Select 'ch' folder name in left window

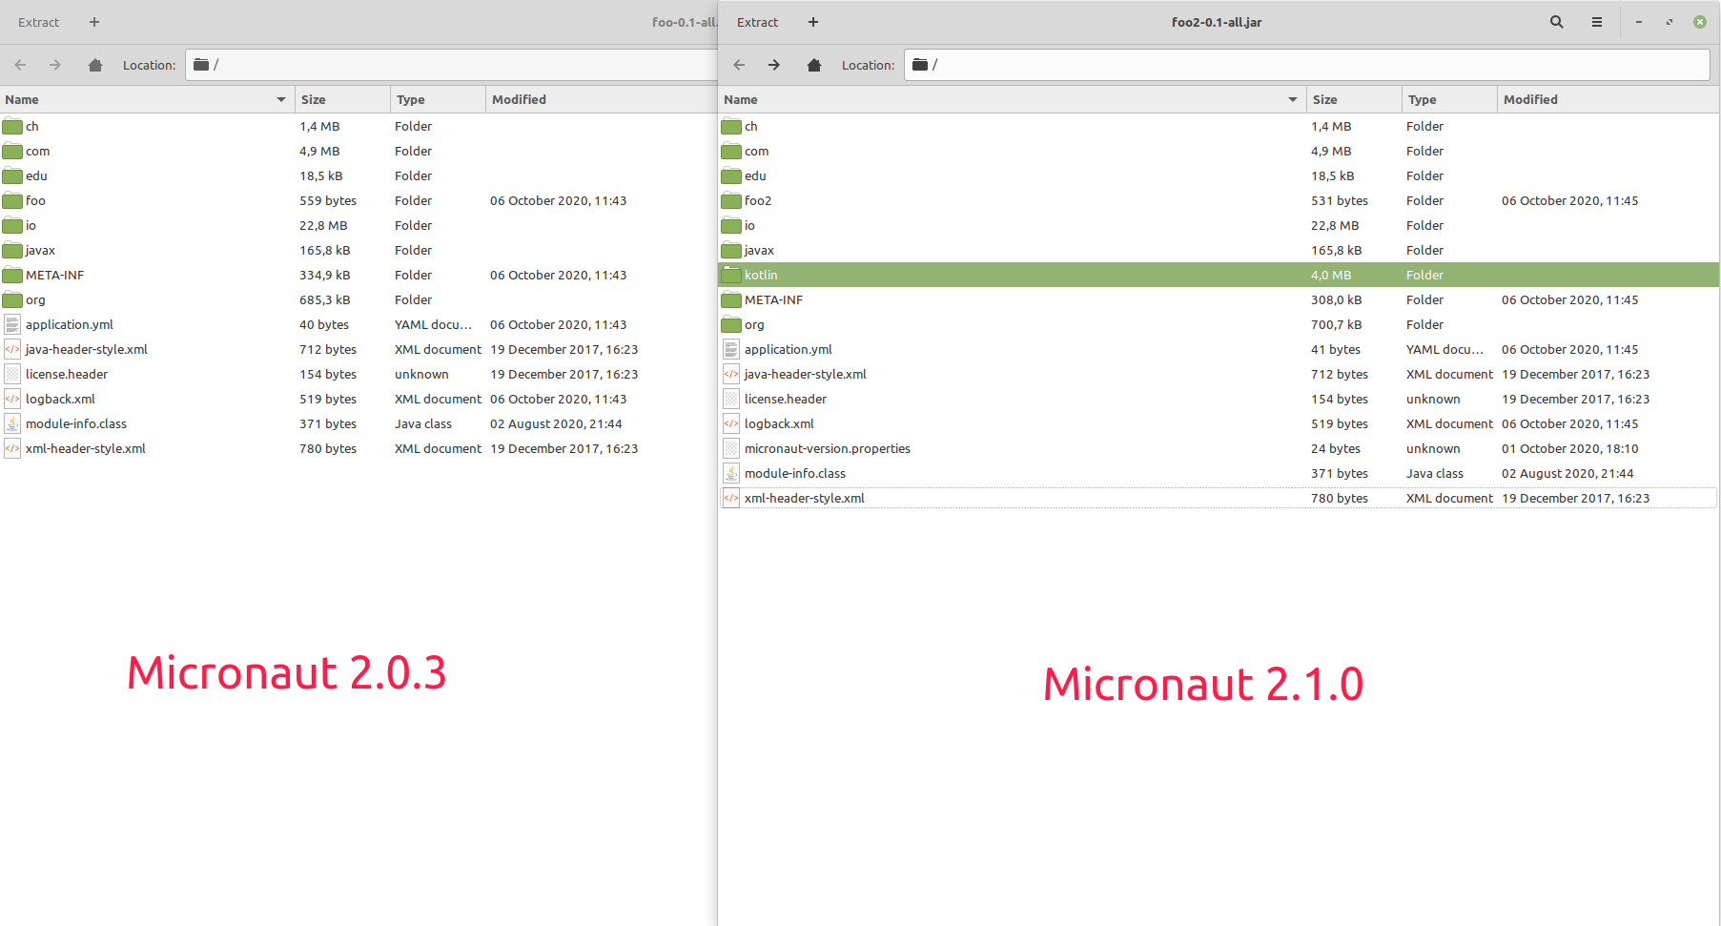(32, 126)
